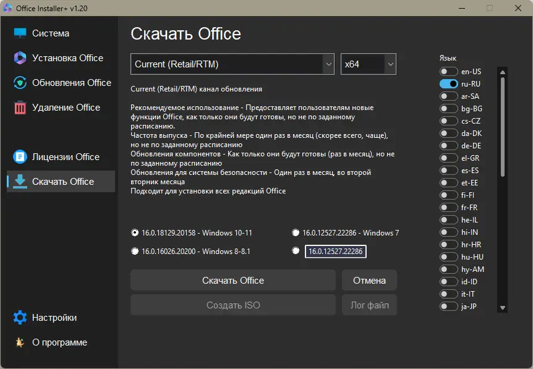The width and height of the screenshot is (533, 369).
Task: Open the Система section in sidebar
Action: tap(51, 33)
